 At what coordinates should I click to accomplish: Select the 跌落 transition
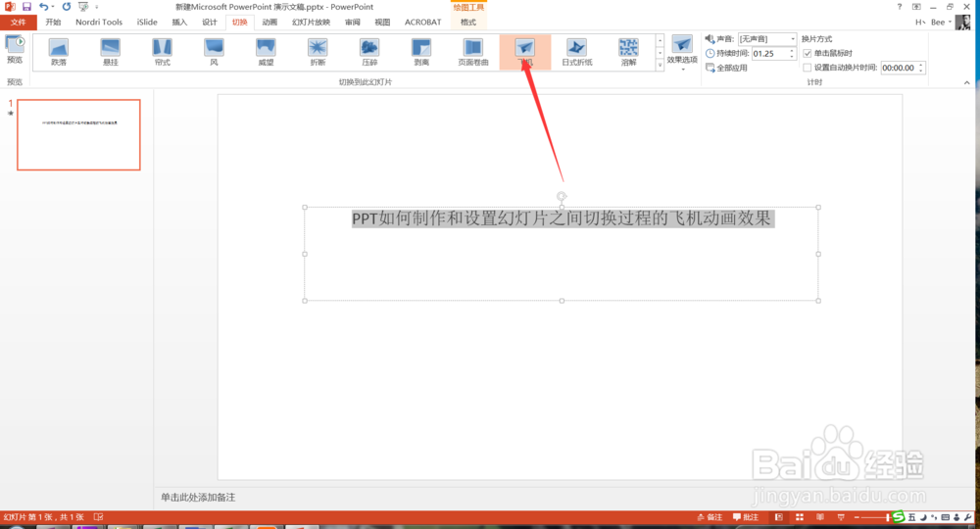tap(59, 52)
